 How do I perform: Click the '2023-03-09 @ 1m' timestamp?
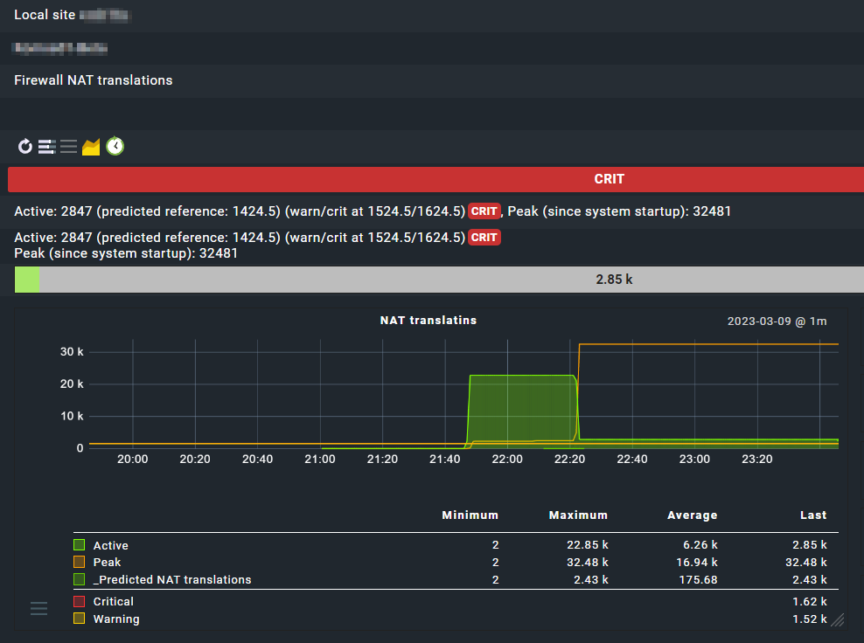click(x=777, y=321)
